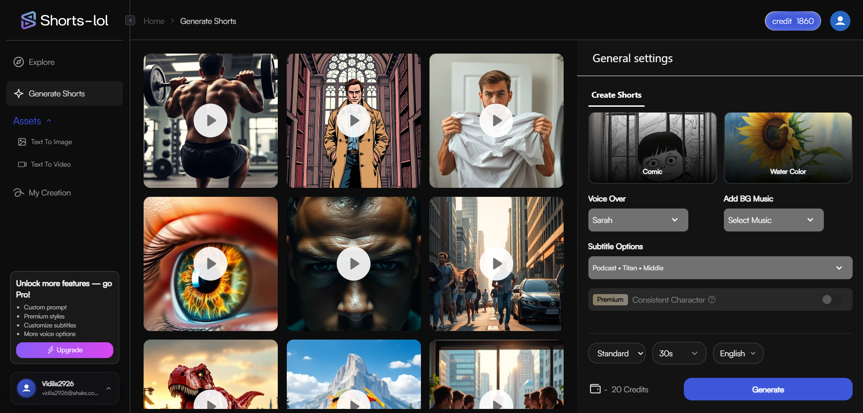Click the Text To Video camera icon
This screenshot has height=413, width=863.
[22, 164]
